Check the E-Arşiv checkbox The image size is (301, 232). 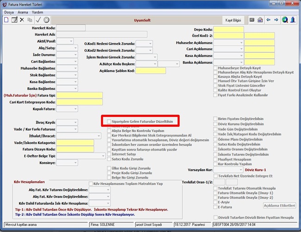pos(215,202)
